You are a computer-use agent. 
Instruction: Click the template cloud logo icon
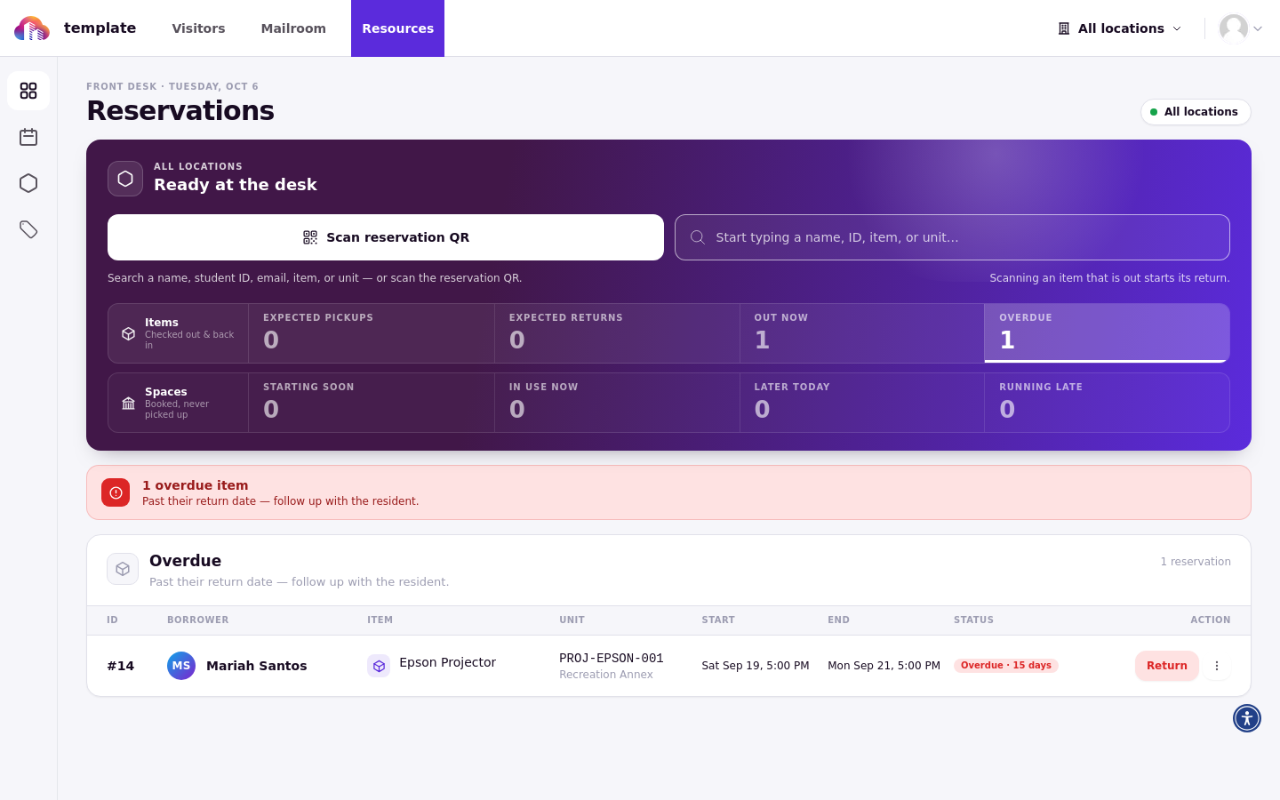pyautogui.click(x=32, y=28)
